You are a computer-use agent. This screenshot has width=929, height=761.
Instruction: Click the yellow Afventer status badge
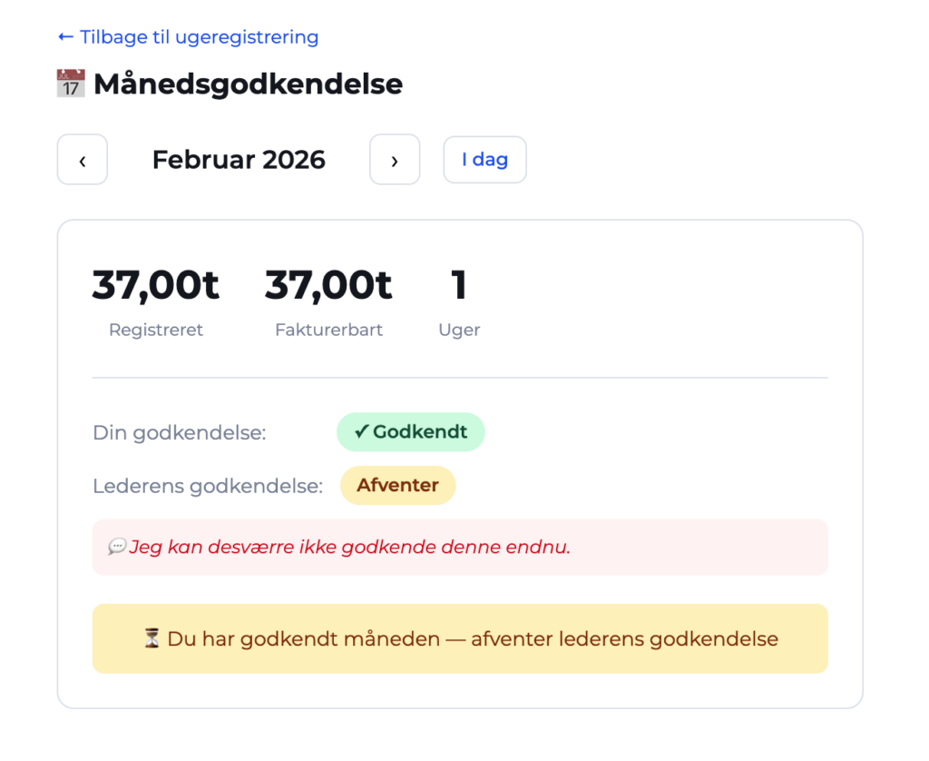point(397,485)
